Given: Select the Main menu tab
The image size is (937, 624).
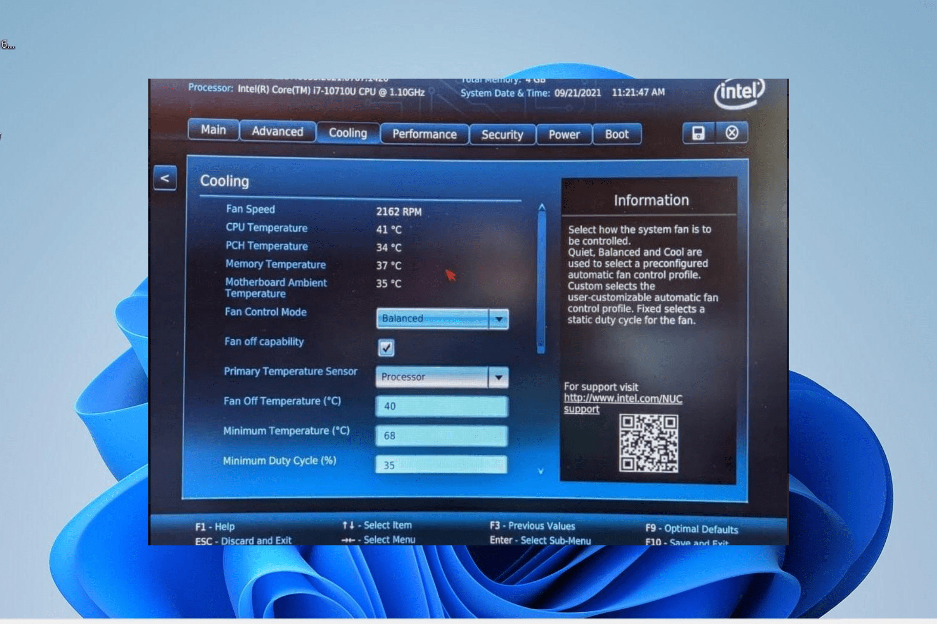Looking at the screenshot, I should (x=213, y=133).
